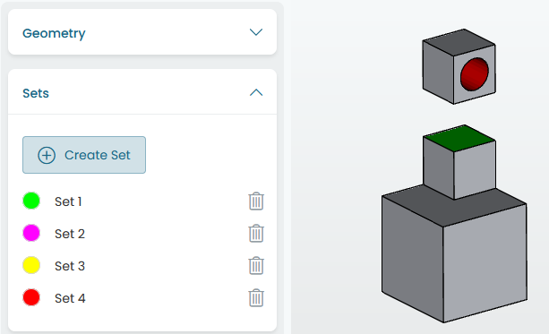Delete Set 2 with its trash icon
549x334 pixels.
coord(256,234)
